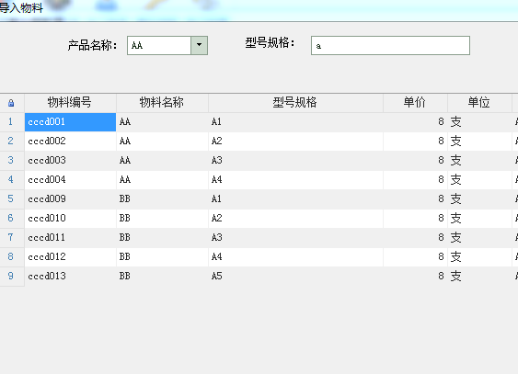Open the 产品名称 dropdown arrow
Viewport: 518px width, 374px height.
point(199,45)
